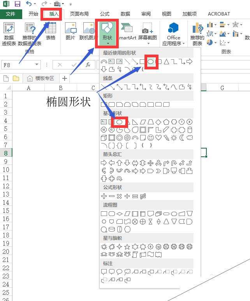
Task: Insert a PivotTable (数据透视表)
Action: point(9,34)
